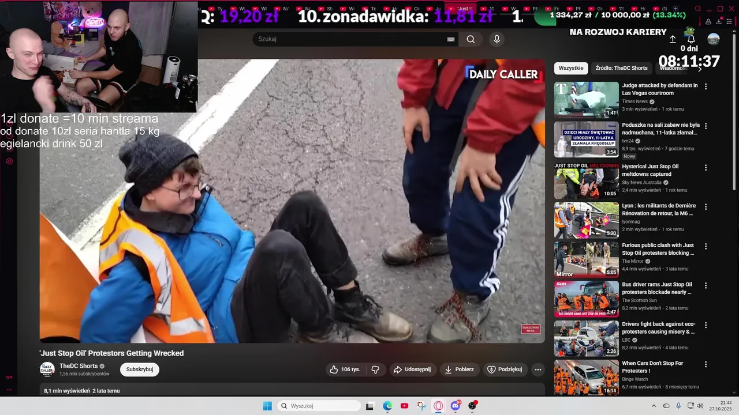The height and width of the screenshot is (415, 739).
Task: Click TheDC Shorts channel avatar
Action: coord(47,369)
